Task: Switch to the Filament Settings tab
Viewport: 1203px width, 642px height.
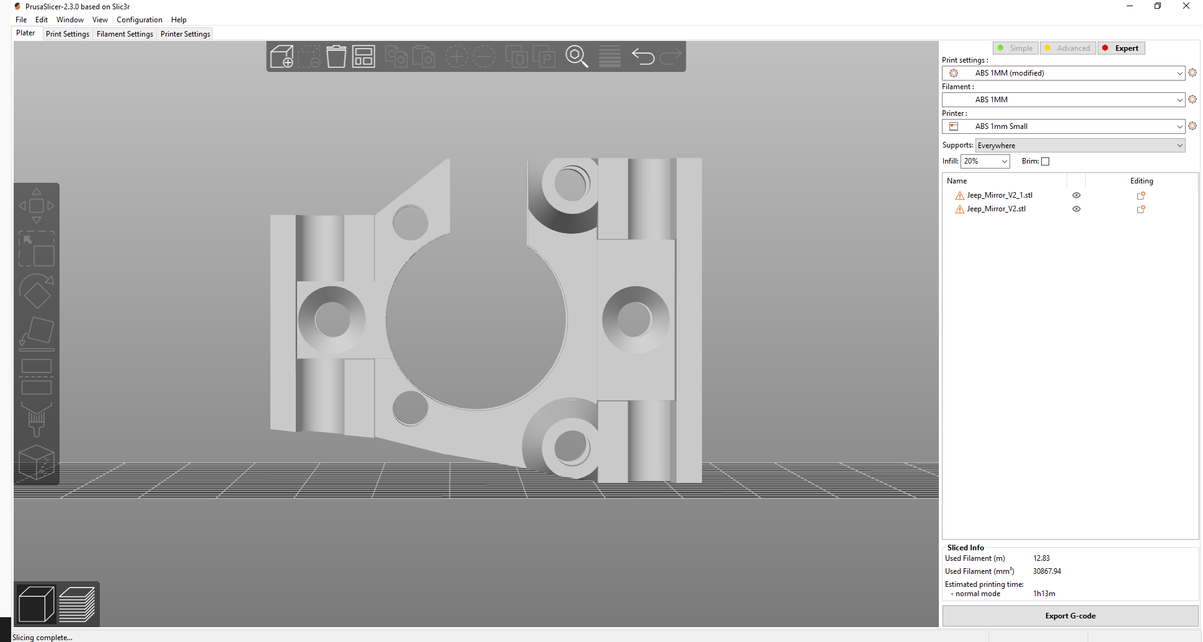Action: pyautogui.click(x=125, y=34)
